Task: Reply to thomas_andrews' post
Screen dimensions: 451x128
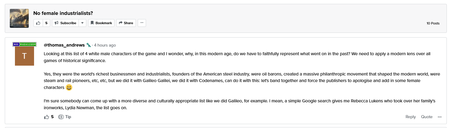Action: [410, 117]
